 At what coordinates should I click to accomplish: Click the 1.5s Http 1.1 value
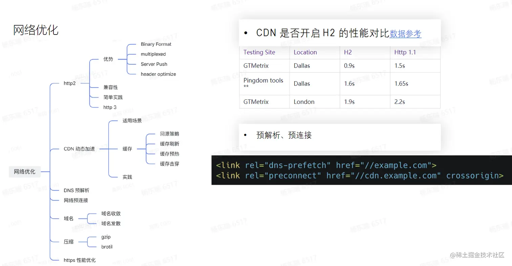(400, 66)
